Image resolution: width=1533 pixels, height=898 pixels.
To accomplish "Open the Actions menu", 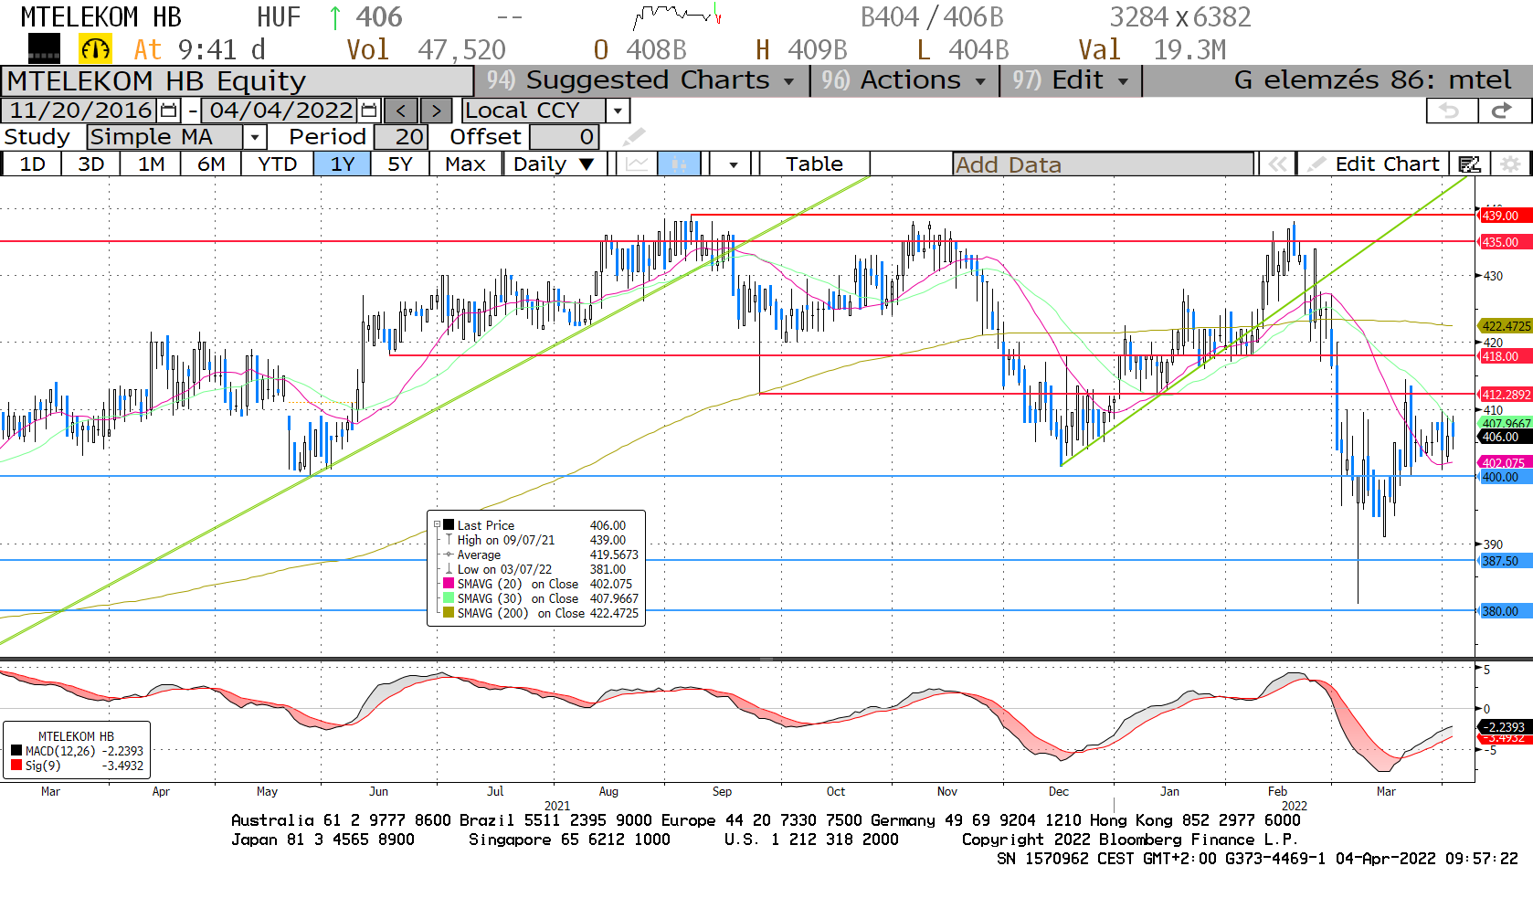I will click(904, 80).
